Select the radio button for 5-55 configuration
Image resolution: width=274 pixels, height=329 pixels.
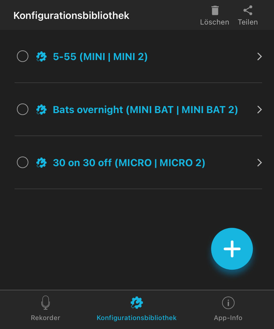tap(23, 56)
